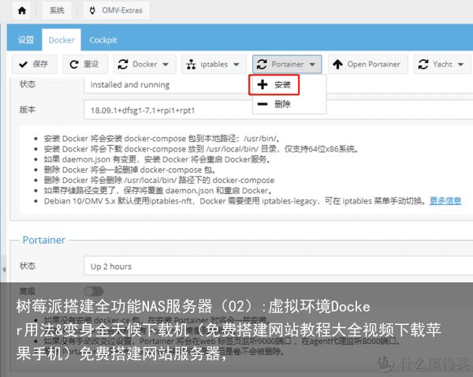
Task: Open the OMV-Extras breadcrumb
Action: [x=116, y=10]
